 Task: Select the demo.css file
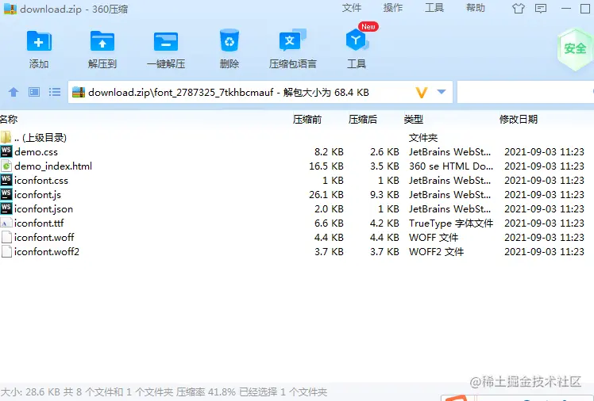tap(297, 152)
